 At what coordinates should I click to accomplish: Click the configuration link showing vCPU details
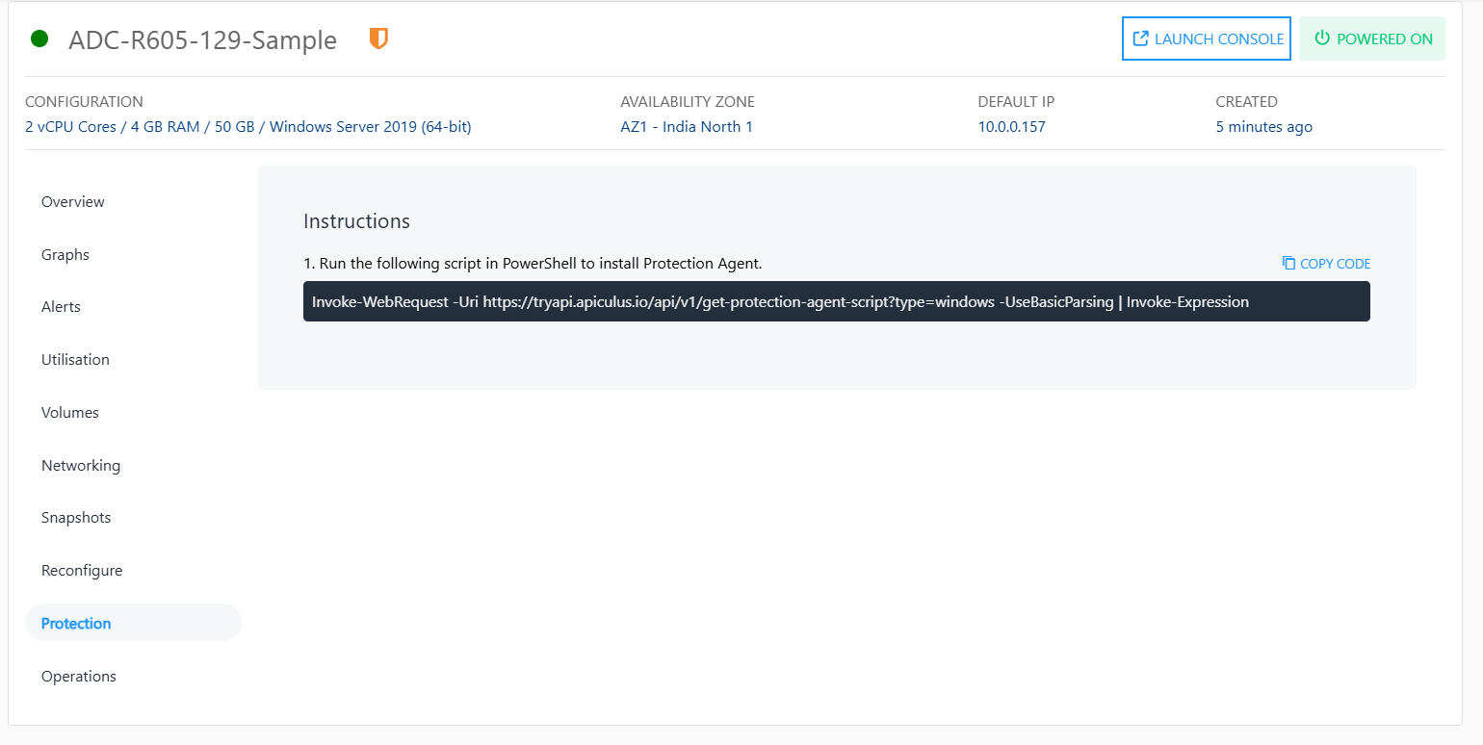coord(248,126)
